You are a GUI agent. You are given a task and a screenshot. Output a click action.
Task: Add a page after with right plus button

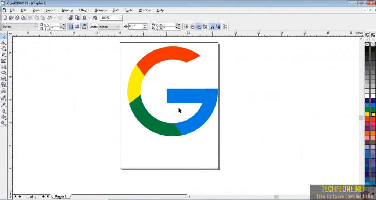coord(43,197)
